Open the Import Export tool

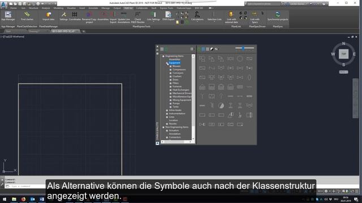coord(113,17)
